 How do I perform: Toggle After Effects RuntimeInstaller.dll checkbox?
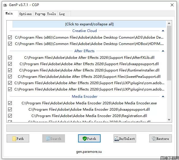point(10,70)
